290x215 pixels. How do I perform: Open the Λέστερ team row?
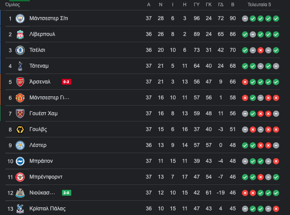click(142, 145)
